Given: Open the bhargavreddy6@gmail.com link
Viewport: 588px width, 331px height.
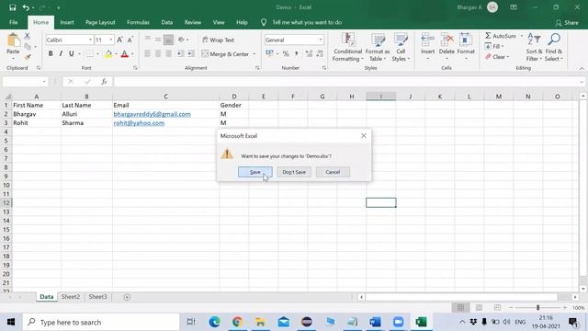Looking at the screenshot, I should (x=152, y=114).
